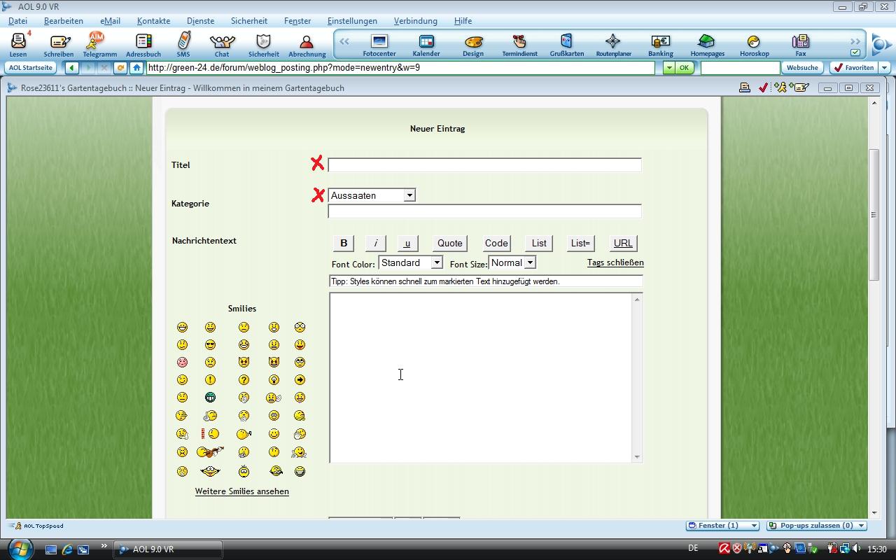Launch the Chat icon in toolbar

(x=222, y=43)
